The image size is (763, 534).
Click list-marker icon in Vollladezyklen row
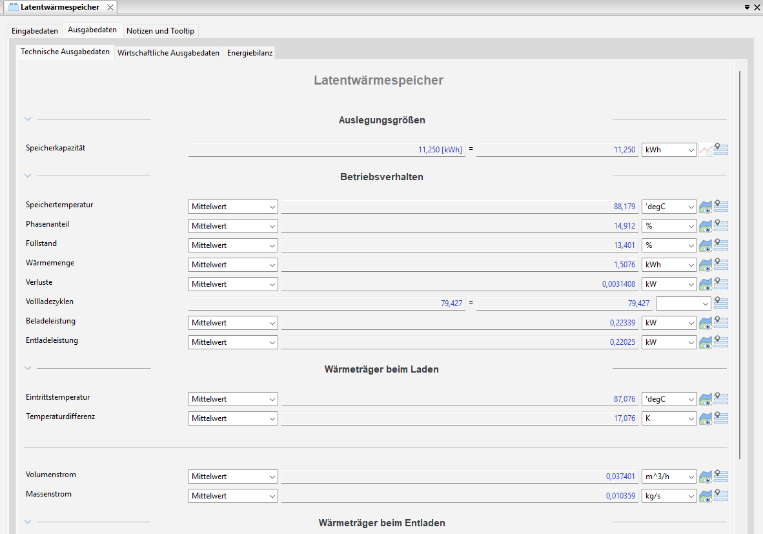tap(721, 303)
